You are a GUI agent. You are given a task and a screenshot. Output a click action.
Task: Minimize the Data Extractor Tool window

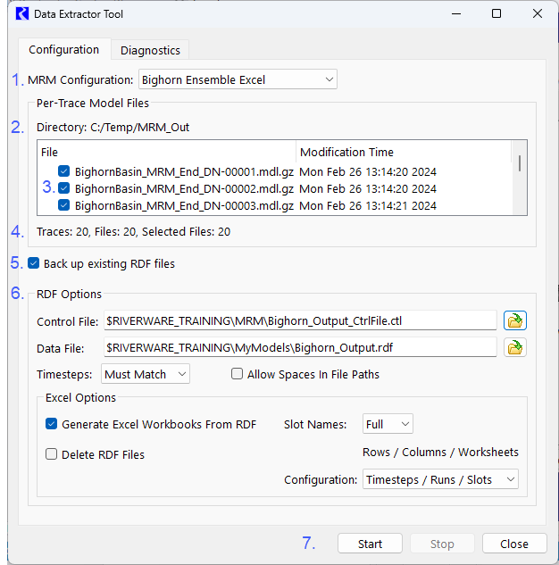pyautogui.click(x=456, y=13)
